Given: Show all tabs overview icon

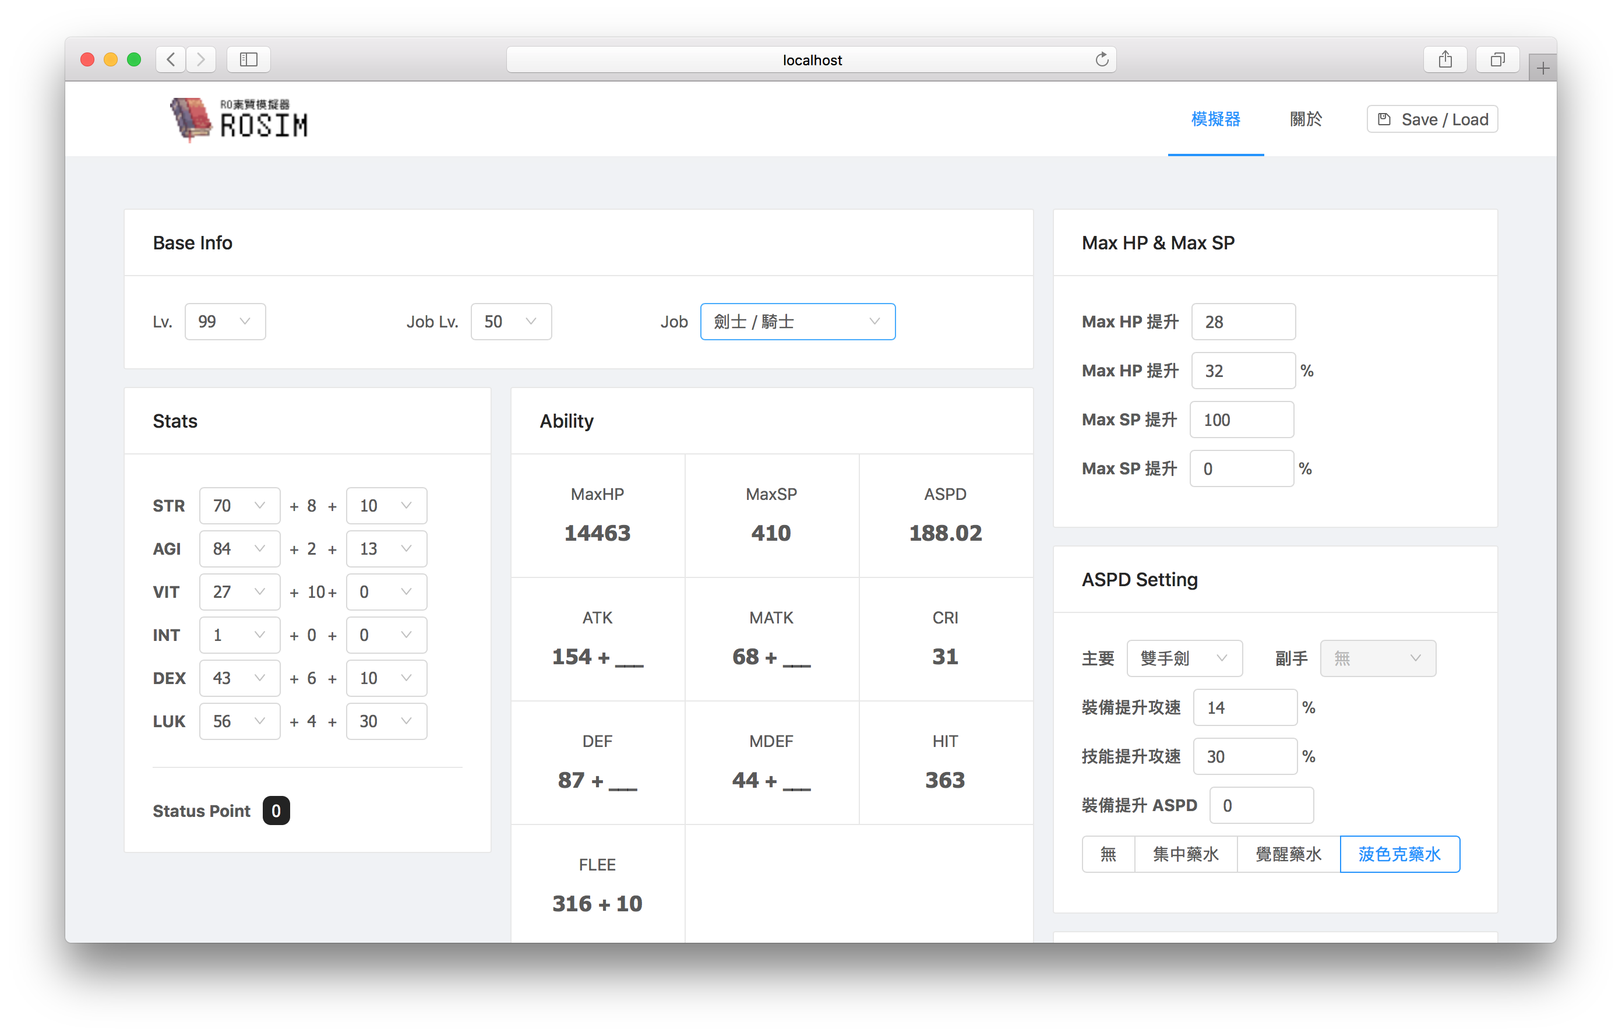Looking at the screenshot, I should click(1497, 59).
